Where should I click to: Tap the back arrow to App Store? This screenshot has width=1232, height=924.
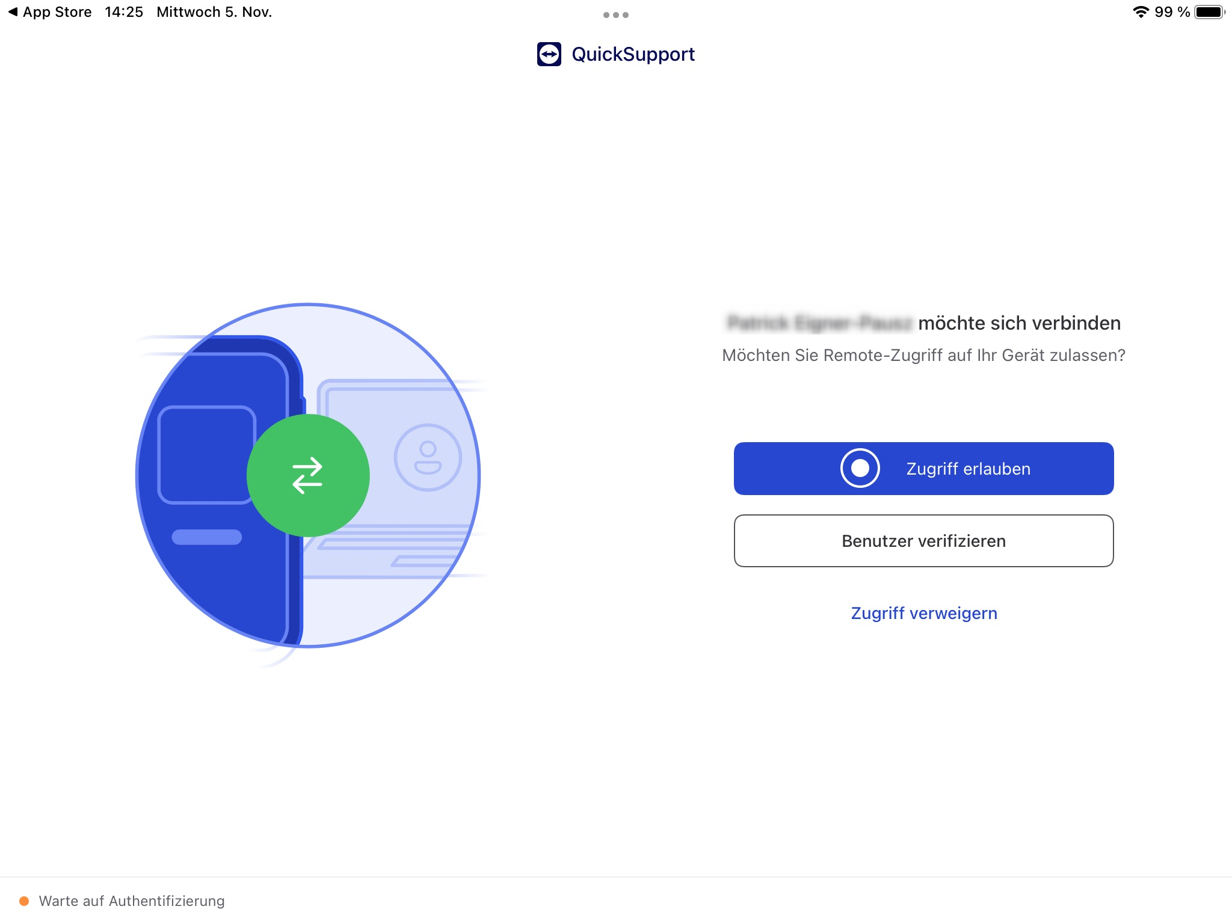[13, 12]
